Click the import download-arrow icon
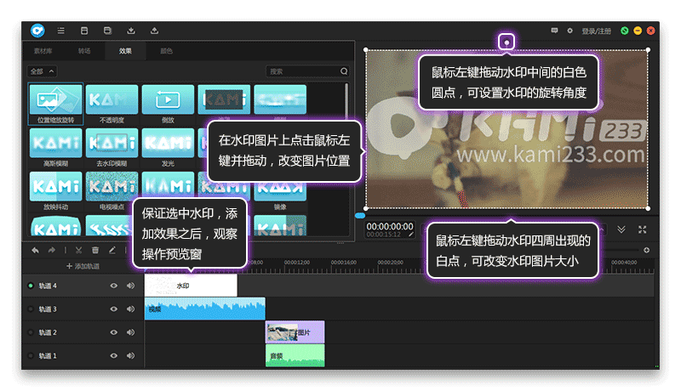The height and width of the screenshot is (391, 681). [x=131, y=31]
